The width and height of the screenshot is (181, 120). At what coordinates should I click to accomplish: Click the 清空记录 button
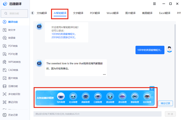(x=165, y=103)
